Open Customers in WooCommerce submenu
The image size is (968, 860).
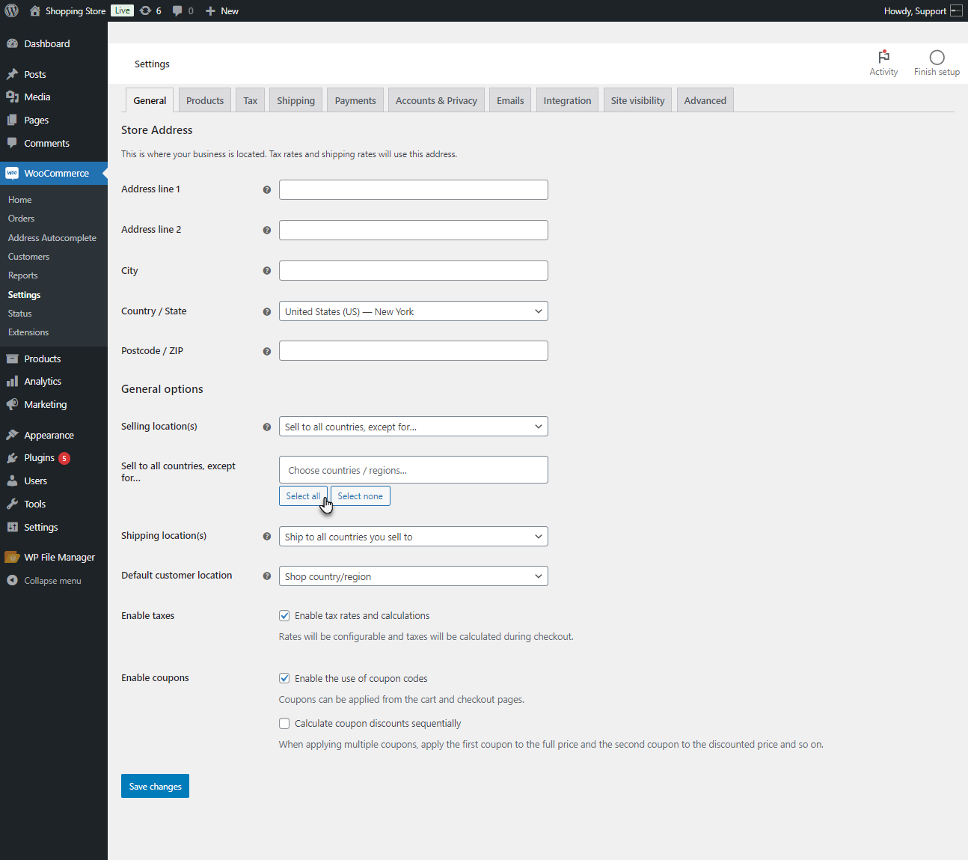[x=29, y=257]
